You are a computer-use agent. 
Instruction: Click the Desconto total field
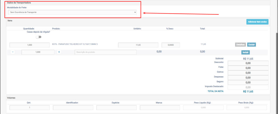pyautogui.click(x=248, y=63)
